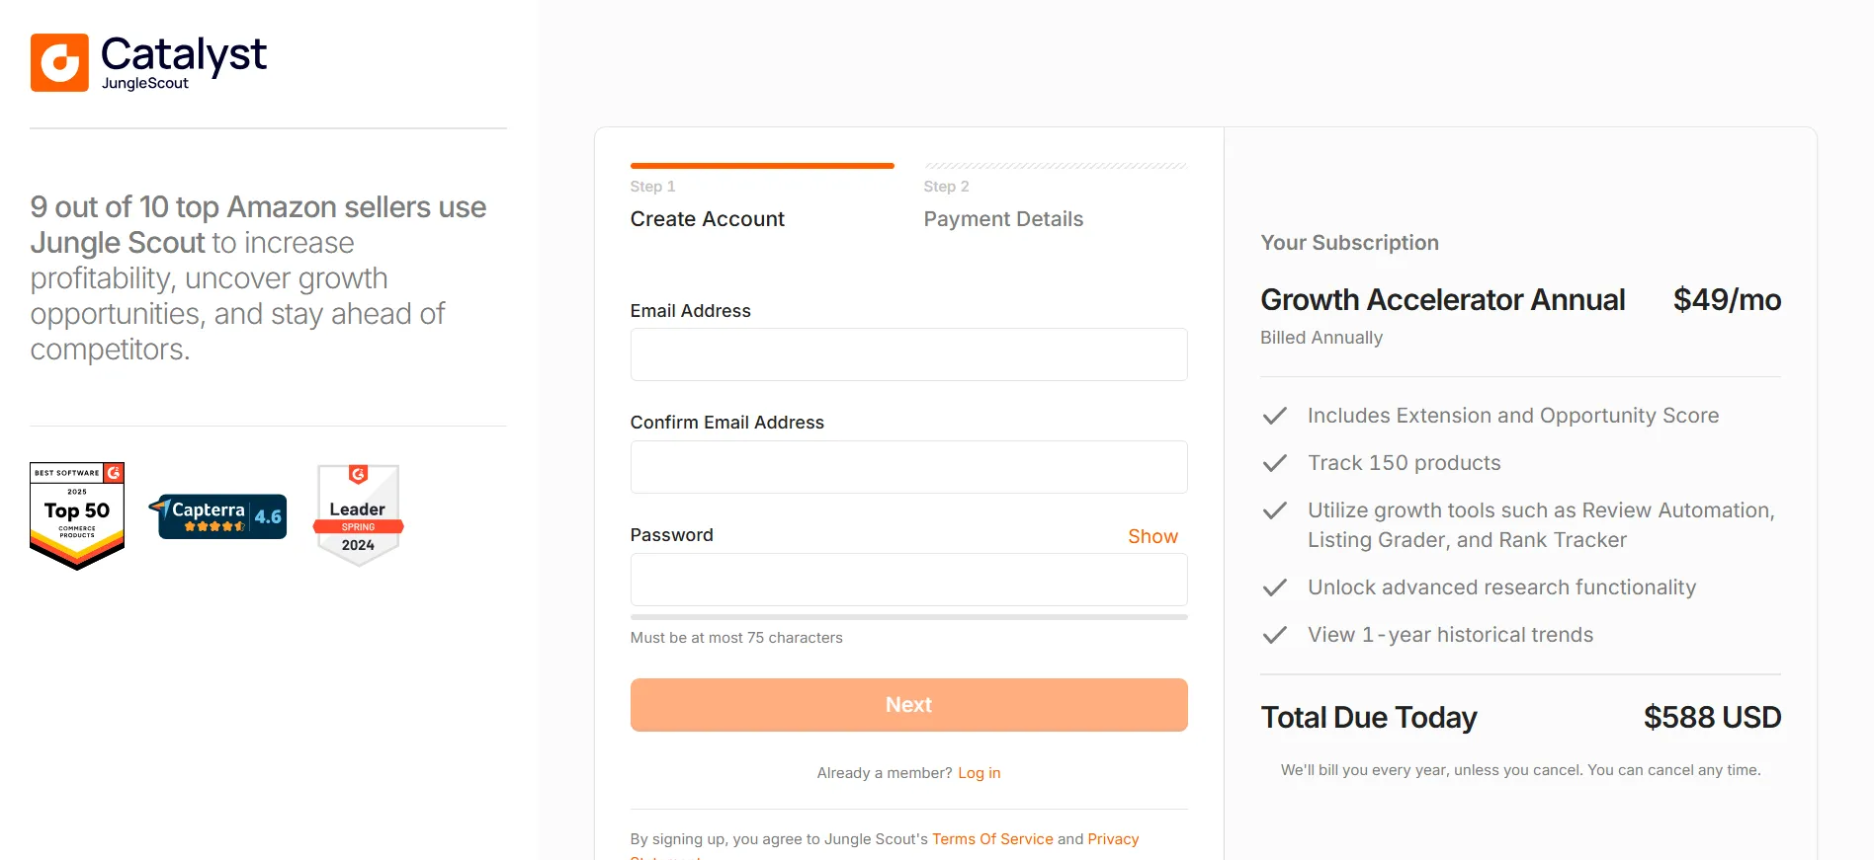
Task: Click the Capterra 4.6 rating badge
Action: (218, 515)
